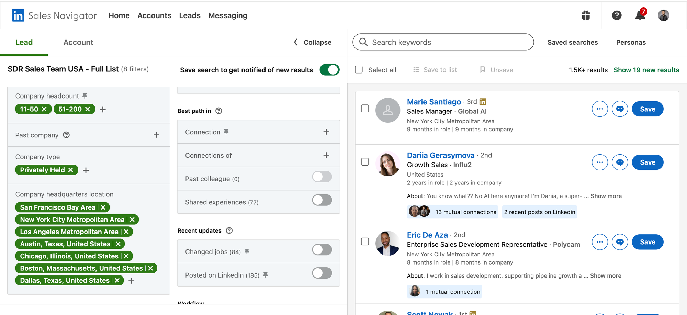This screenshot has width=687, height=315.
Task: Disable save search notification toggle
Action: 329,70
